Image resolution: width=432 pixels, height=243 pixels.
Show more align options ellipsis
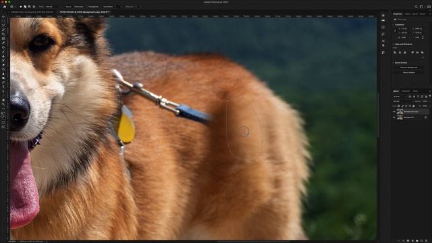point(423,57)
